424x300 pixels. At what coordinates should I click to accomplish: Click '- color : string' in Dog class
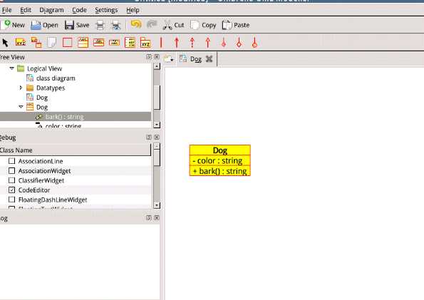pyautogui.click(x=217, y=160)
